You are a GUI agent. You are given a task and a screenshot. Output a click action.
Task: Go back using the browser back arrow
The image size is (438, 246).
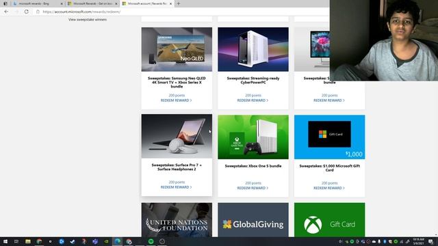pos(6,12)
